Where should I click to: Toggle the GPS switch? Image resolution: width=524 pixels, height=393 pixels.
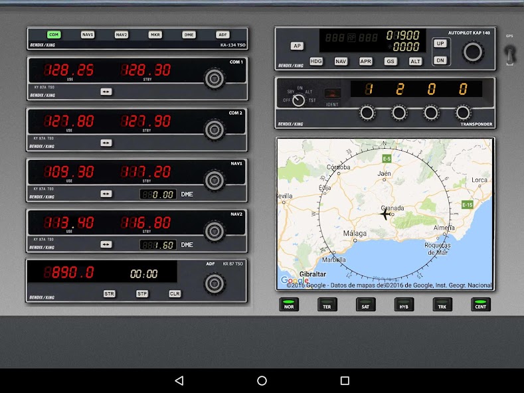coord(509,54)
